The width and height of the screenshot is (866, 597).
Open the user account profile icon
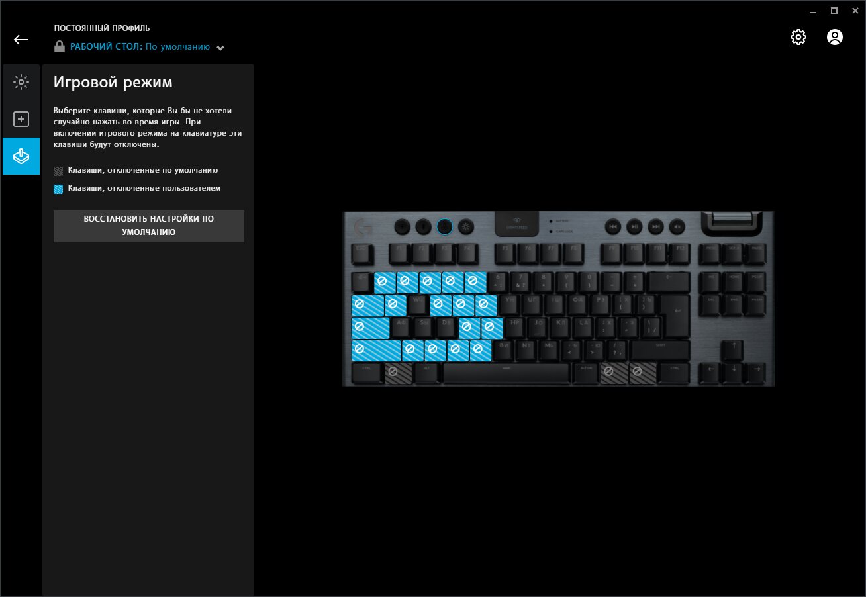coord(835,37)
